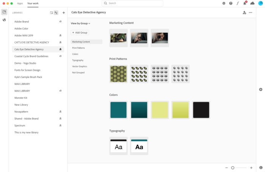The height and width of the screenshot is (172, 265).
Task: Select the black color swatch
Action: 201,110
